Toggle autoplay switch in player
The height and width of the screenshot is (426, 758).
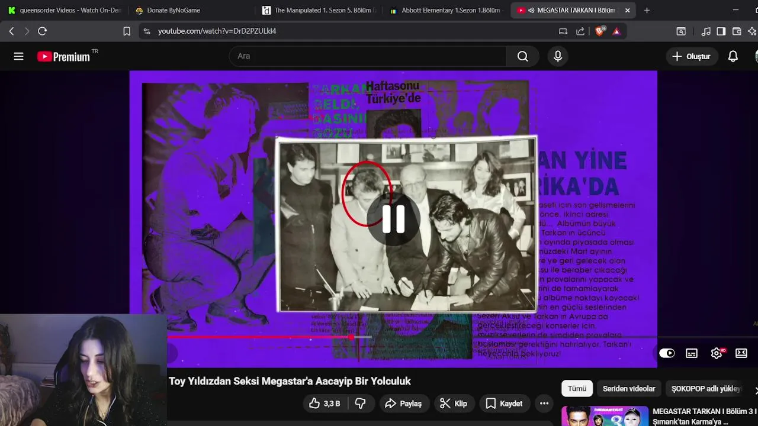point(667,353)
